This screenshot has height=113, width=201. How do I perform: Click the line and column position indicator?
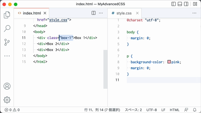(102, 110)
